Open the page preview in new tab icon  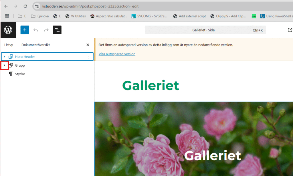[290, 30]
